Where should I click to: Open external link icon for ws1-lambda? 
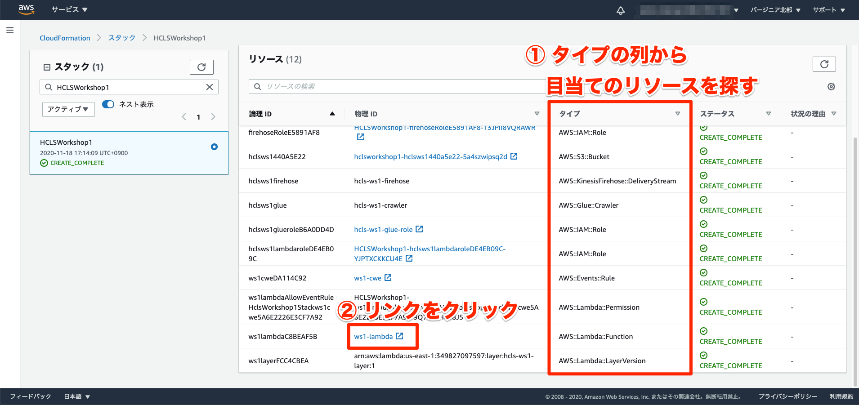point(399,336)
